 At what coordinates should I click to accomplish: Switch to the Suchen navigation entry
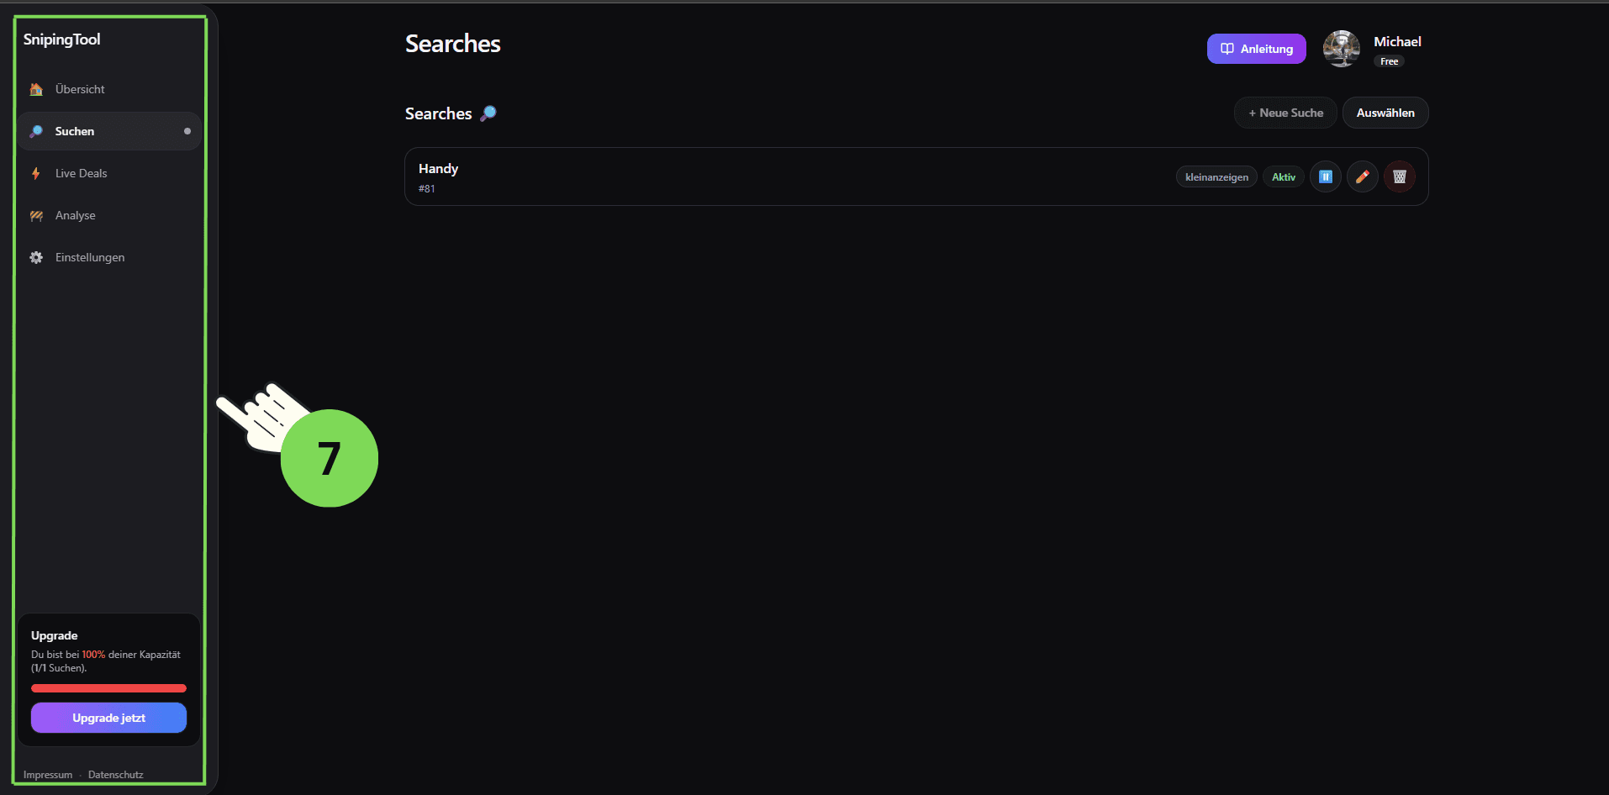75,131
